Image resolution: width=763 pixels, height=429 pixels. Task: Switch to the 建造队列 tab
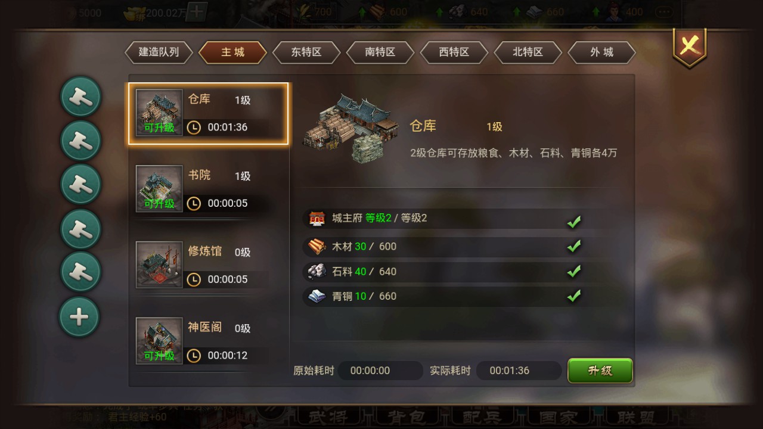159,52
